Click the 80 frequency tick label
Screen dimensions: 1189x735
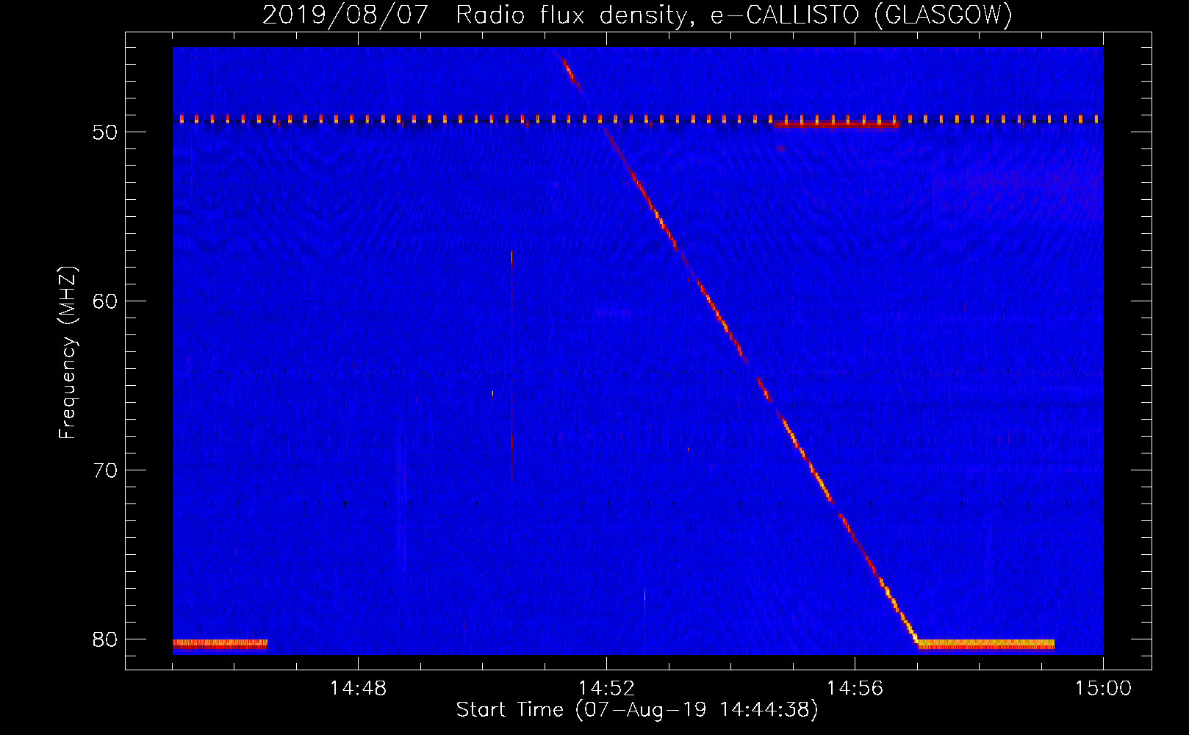[105, 639]
